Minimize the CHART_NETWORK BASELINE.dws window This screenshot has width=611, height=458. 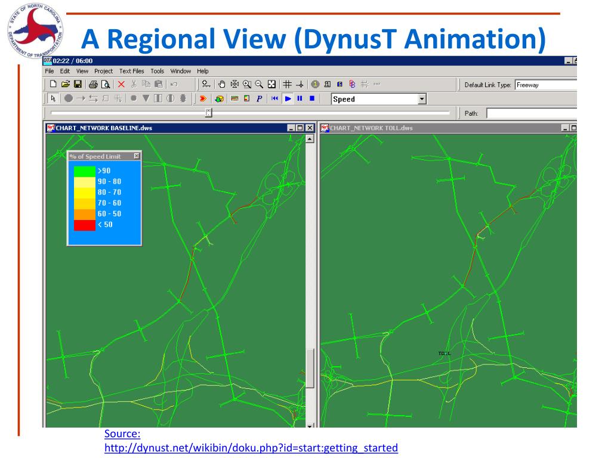click(291, 128)
